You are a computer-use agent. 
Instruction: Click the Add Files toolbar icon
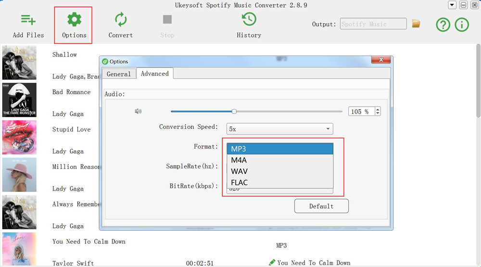pos(28,20)
